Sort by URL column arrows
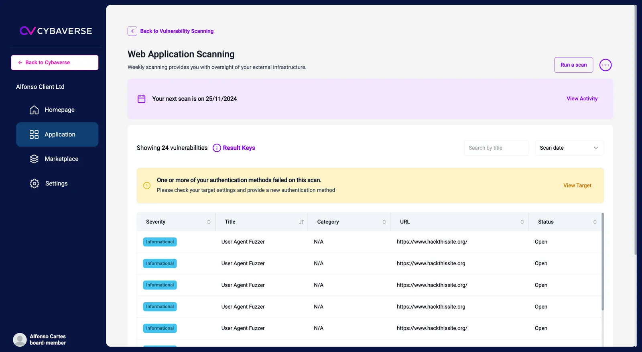This screenshot has width=642, height=352. [x=522, y=222]
